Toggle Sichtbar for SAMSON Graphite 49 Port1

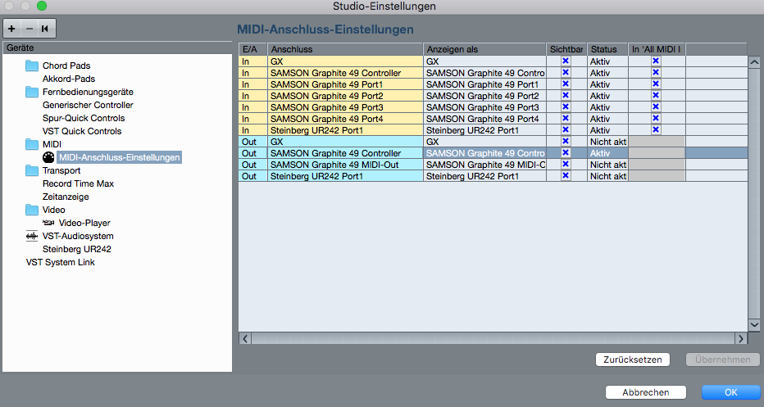(566, 84)
